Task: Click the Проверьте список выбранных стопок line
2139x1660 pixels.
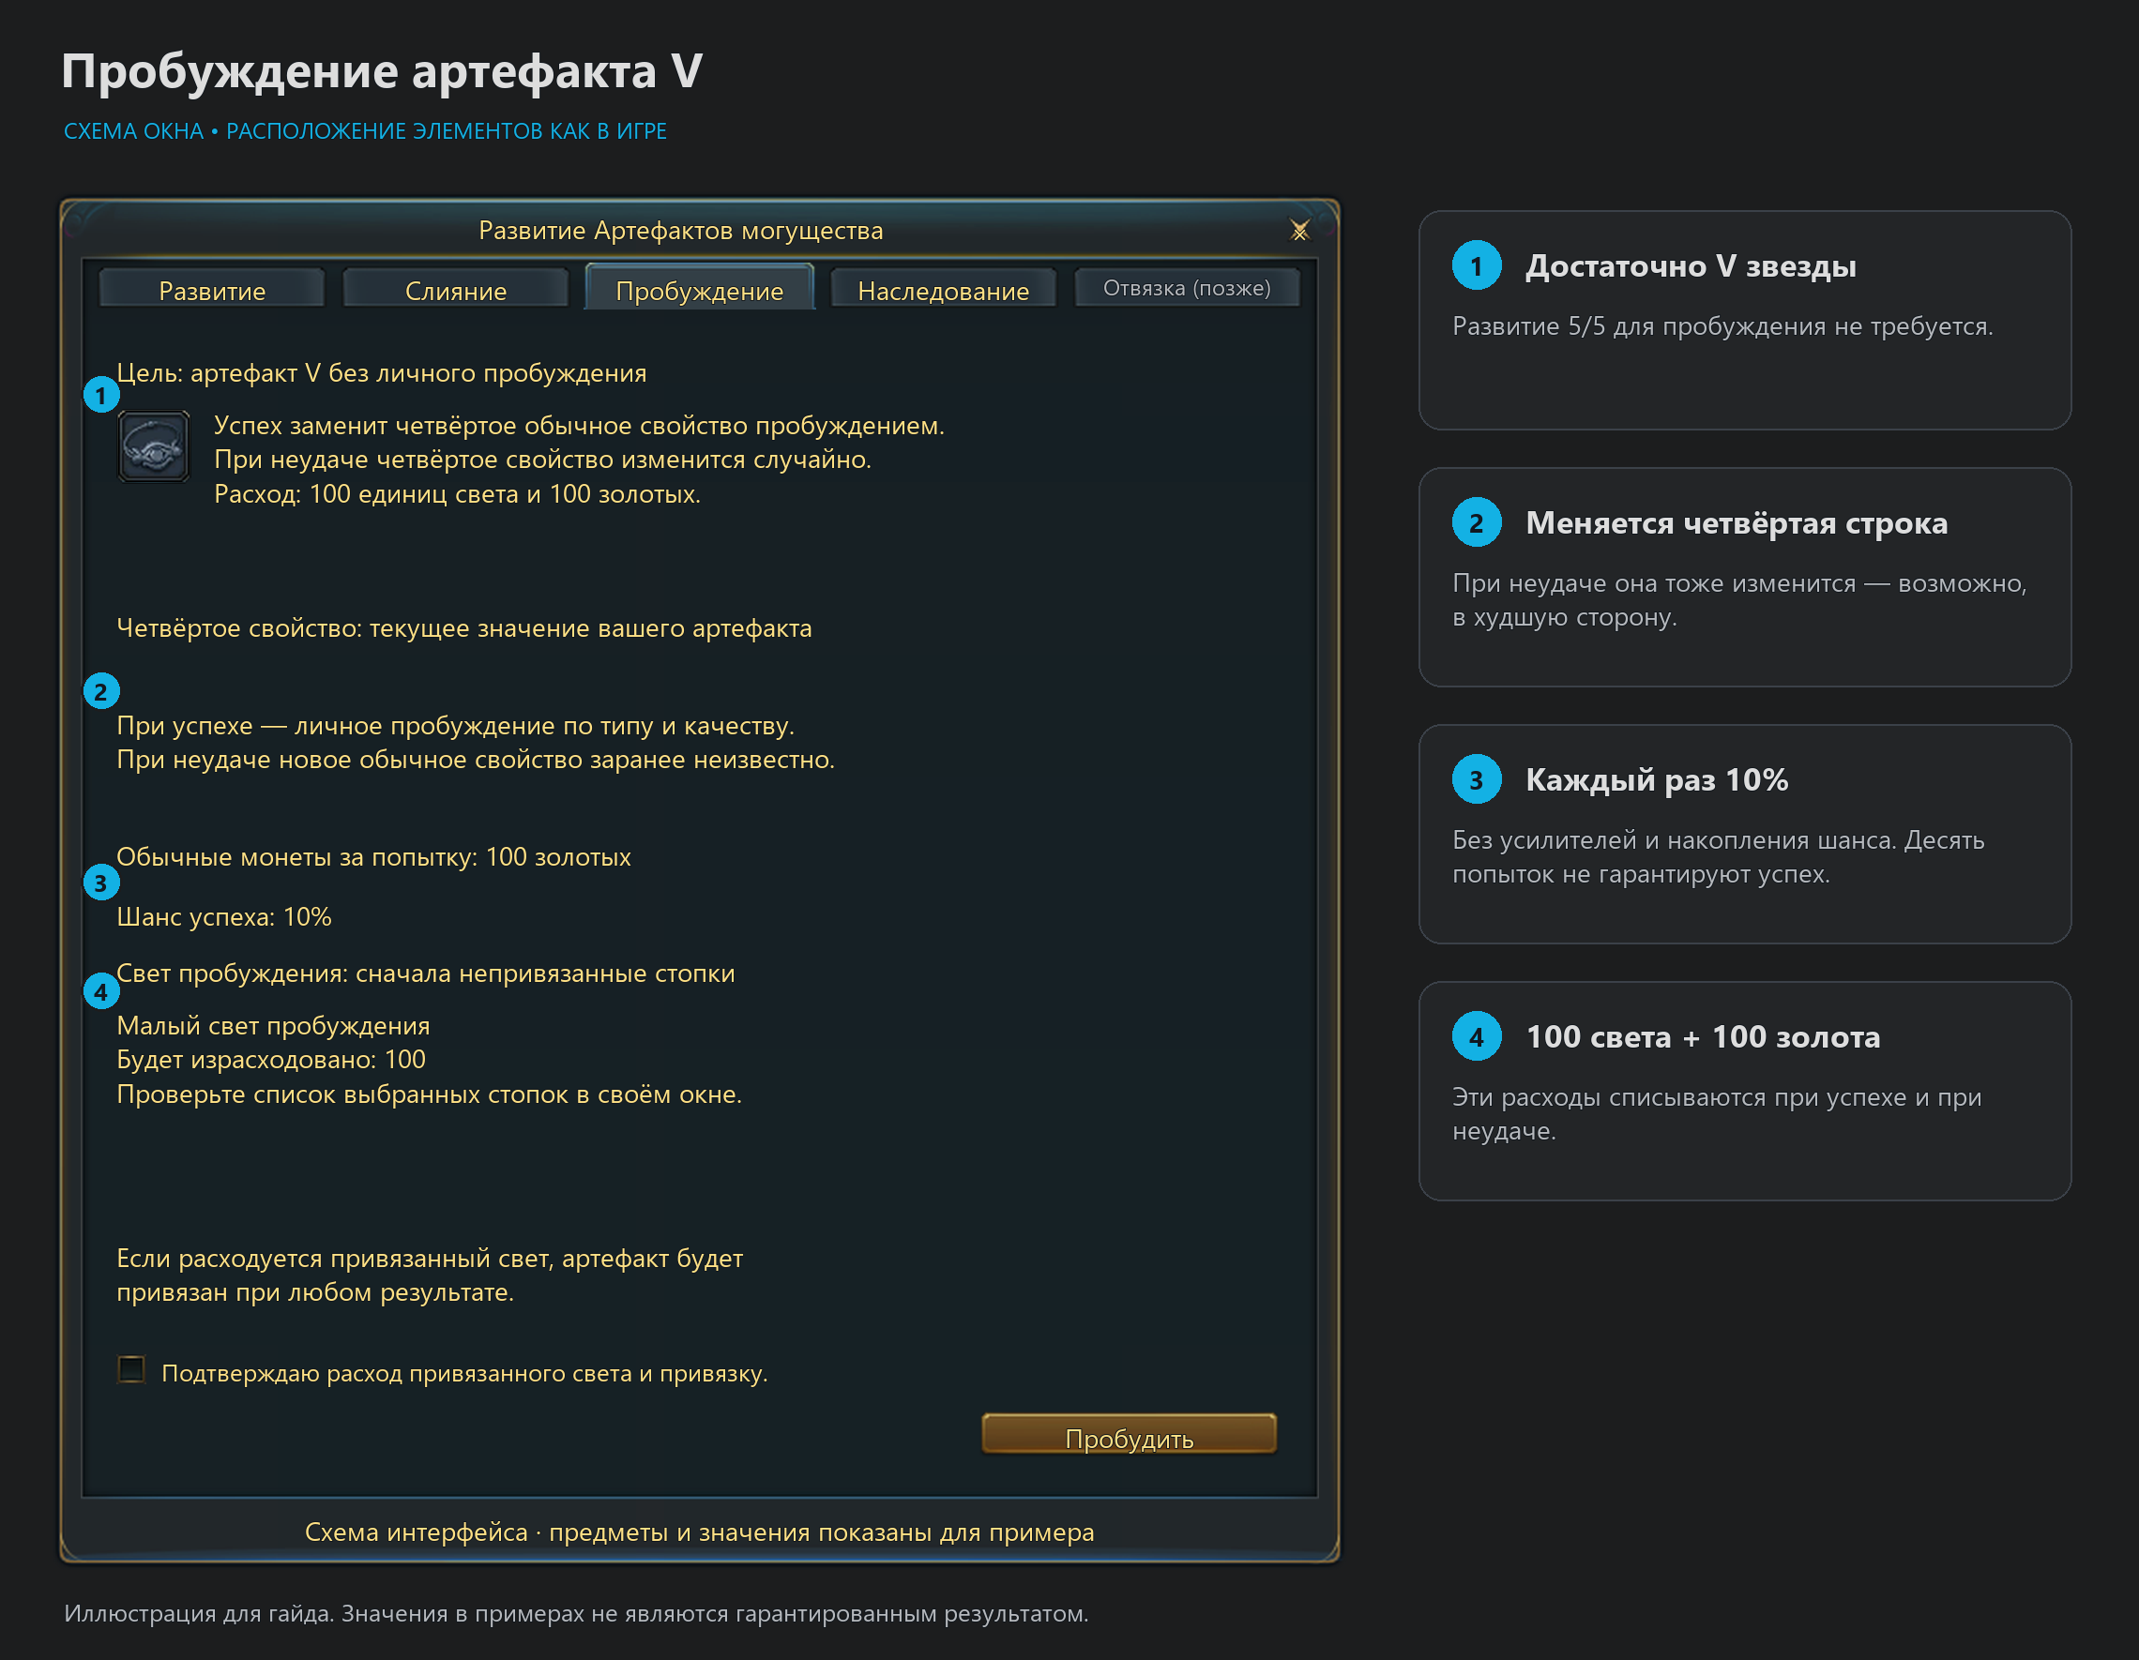Action: pyautogui.click(x=430, y=1094)
